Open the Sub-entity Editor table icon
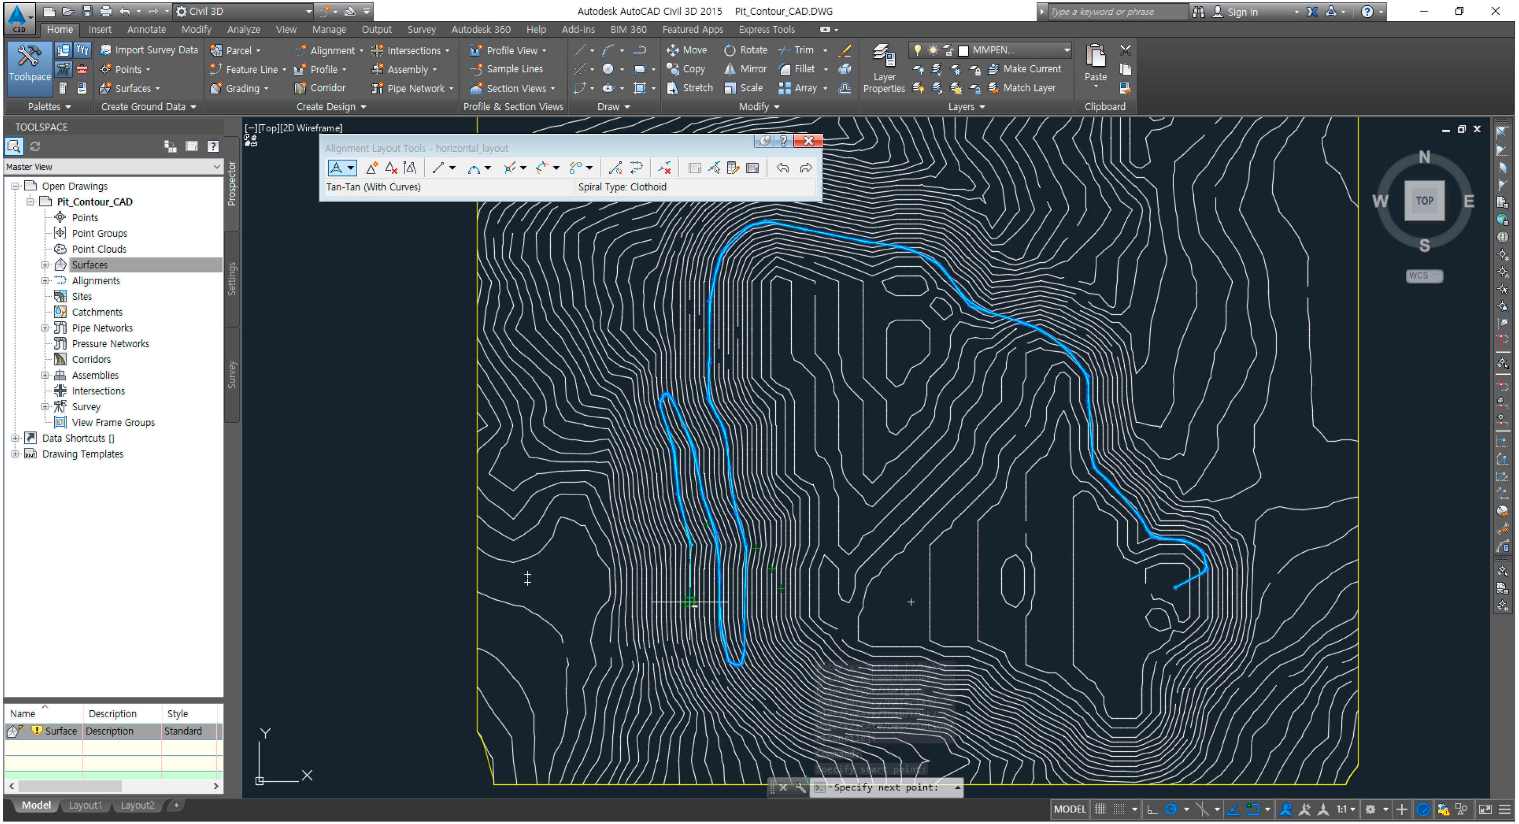The image size is (1519, 824). point(733,168)
